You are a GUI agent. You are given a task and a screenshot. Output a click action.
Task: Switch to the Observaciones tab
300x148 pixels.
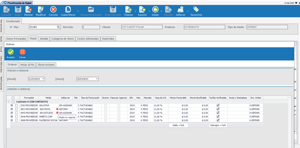point(46,65)
